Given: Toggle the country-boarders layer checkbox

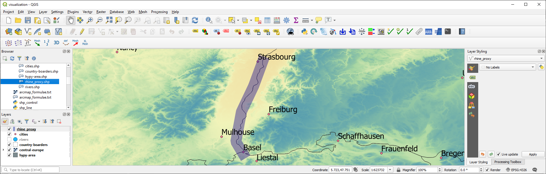Looking at the screenshot, I should click(x=9, y=145).
